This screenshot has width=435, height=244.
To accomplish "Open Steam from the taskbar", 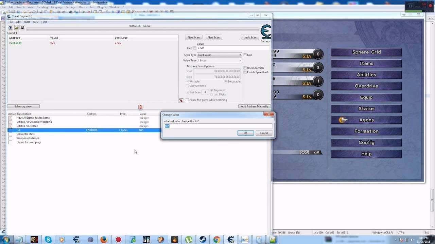I will point(202,240).
